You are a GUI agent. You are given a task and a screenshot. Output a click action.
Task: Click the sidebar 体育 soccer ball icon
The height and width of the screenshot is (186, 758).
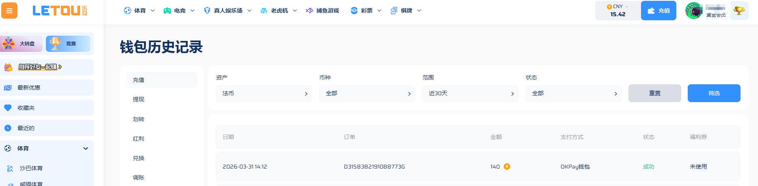(8, 148)
